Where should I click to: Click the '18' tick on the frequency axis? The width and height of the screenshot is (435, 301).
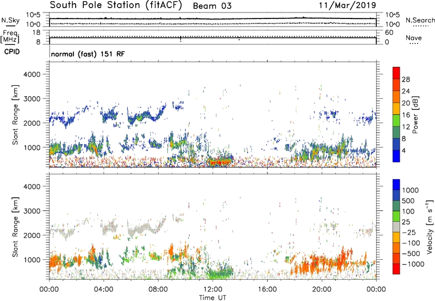click(36, 33)
